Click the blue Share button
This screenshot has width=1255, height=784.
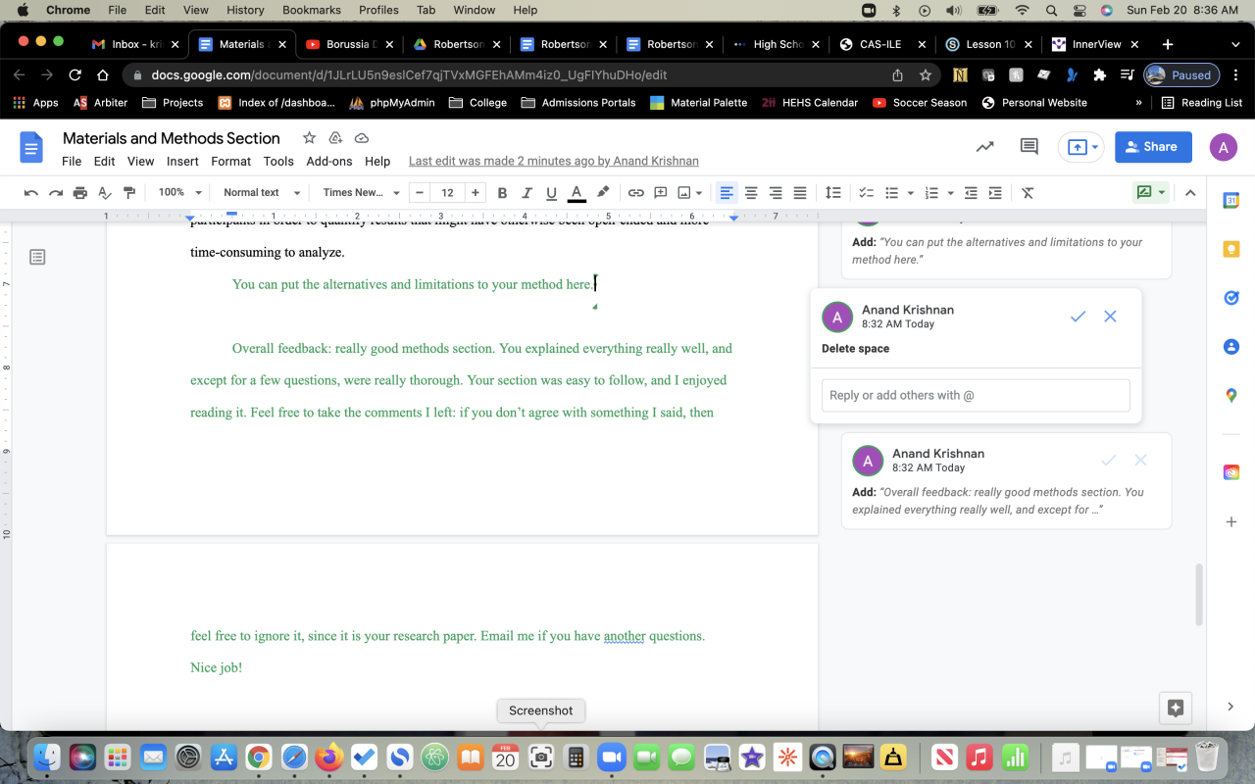pos(1153,147)
